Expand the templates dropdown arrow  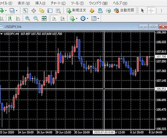point(98,19)
